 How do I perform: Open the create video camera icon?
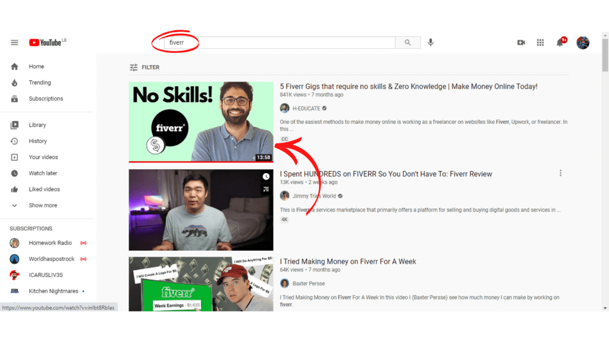[521, 42]
